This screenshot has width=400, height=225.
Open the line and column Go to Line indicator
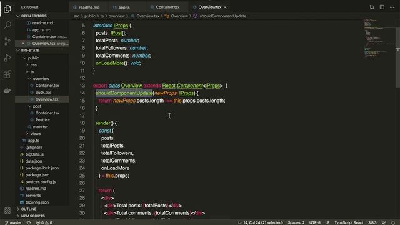pyautogui.click(x=260, y=222)
